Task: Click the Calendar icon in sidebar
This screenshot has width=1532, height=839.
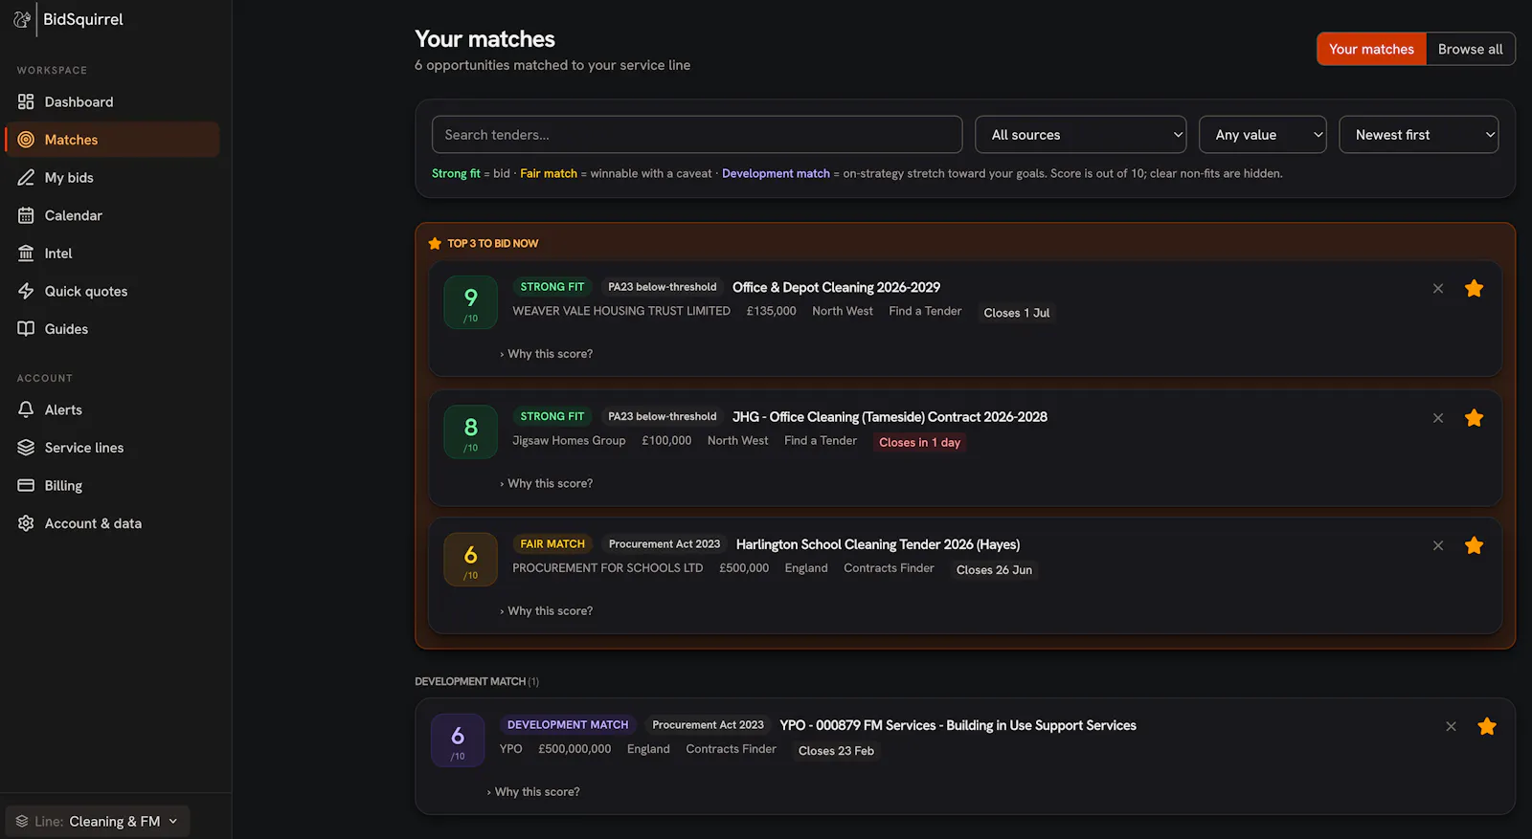Action: [26, 215]
